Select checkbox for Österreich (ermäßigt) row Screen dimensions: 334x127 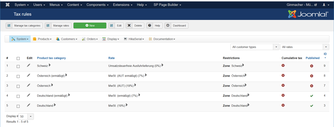pyautogui.click(x=18, y=76)
